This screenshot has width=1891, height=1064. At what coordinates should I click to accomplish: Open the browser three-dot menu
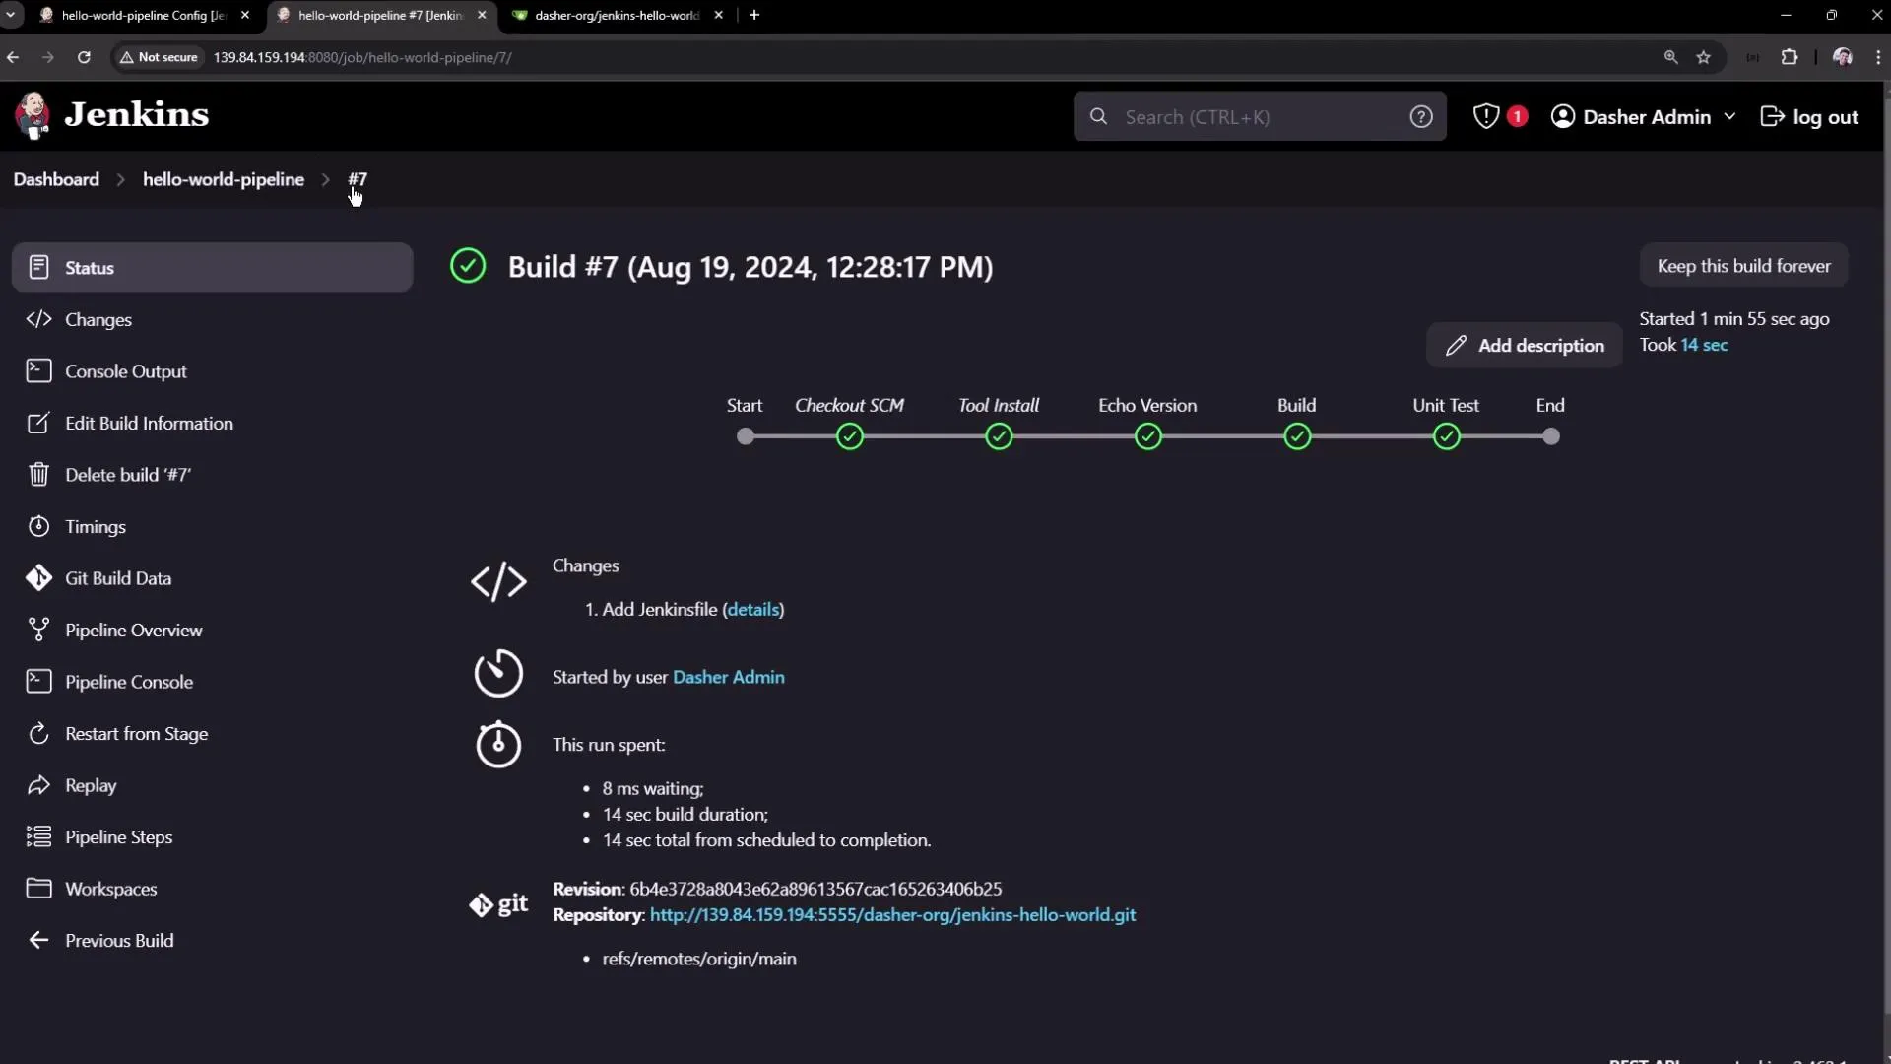click(1877, 57)
